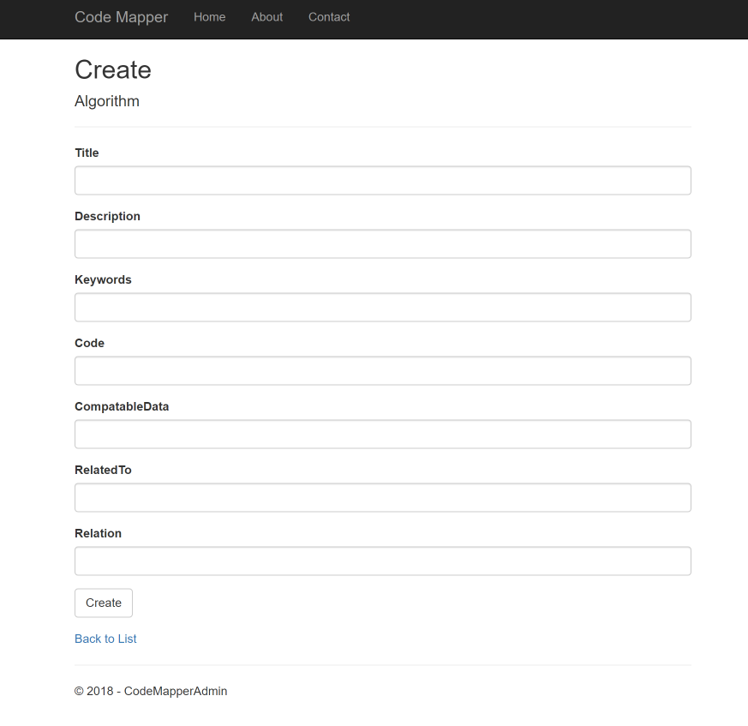The width and height of the screenshot is (748, 726).
Task: Click the Code field label
Action: point(89,343)
